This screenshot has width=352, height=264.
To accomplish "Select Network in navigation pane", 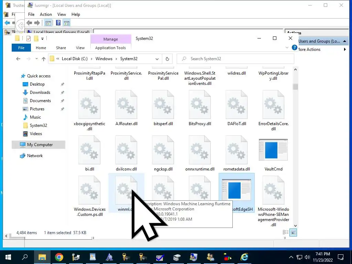I will (35, 156).
